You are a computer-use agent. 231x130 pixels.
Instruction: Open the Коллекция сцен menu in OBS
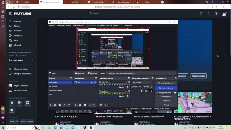(104, 25)
